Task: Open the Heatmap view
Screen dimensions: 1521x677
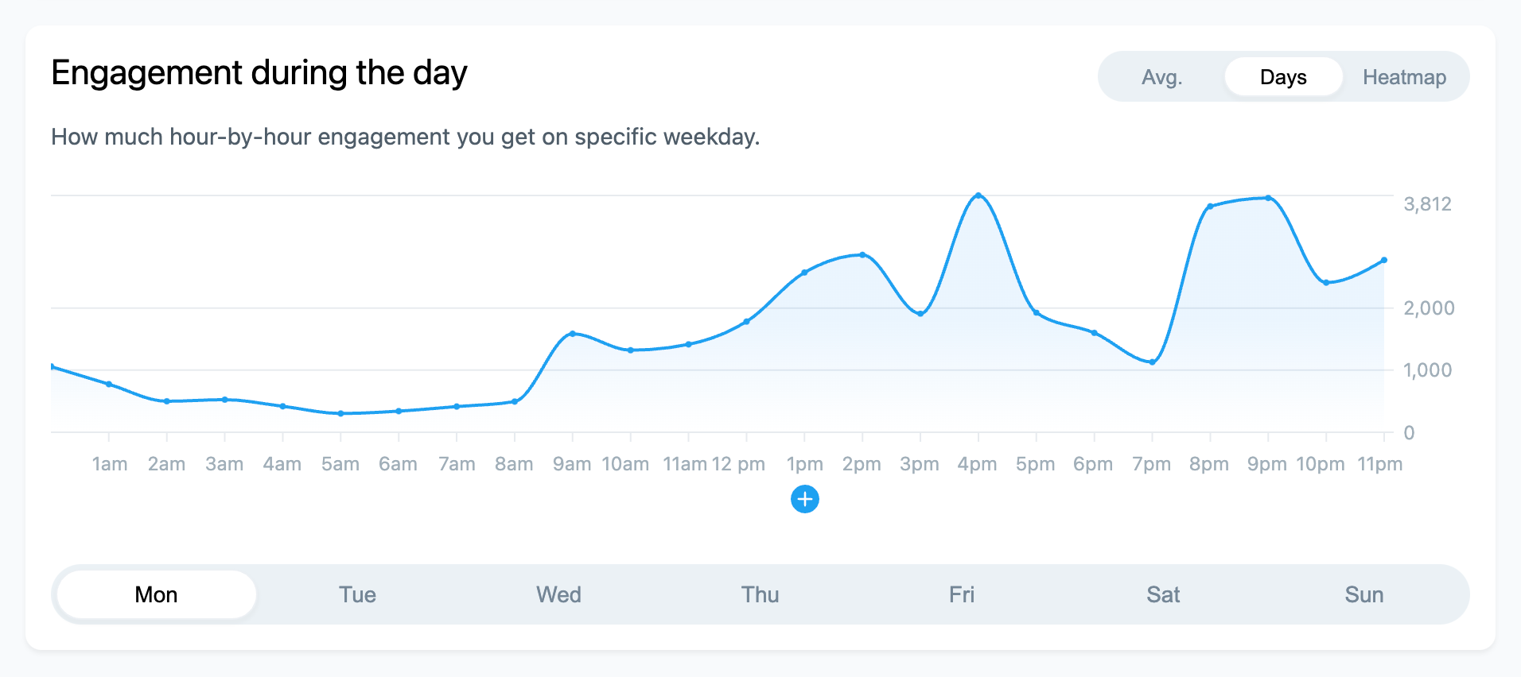Action: (x=1404, y=77)
